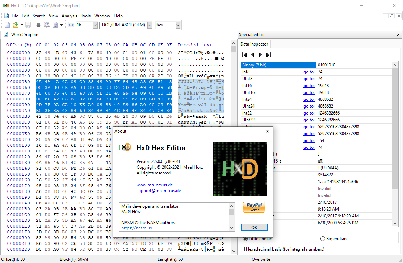Click the Length(h): 60 status entry

tap(170, 259)
